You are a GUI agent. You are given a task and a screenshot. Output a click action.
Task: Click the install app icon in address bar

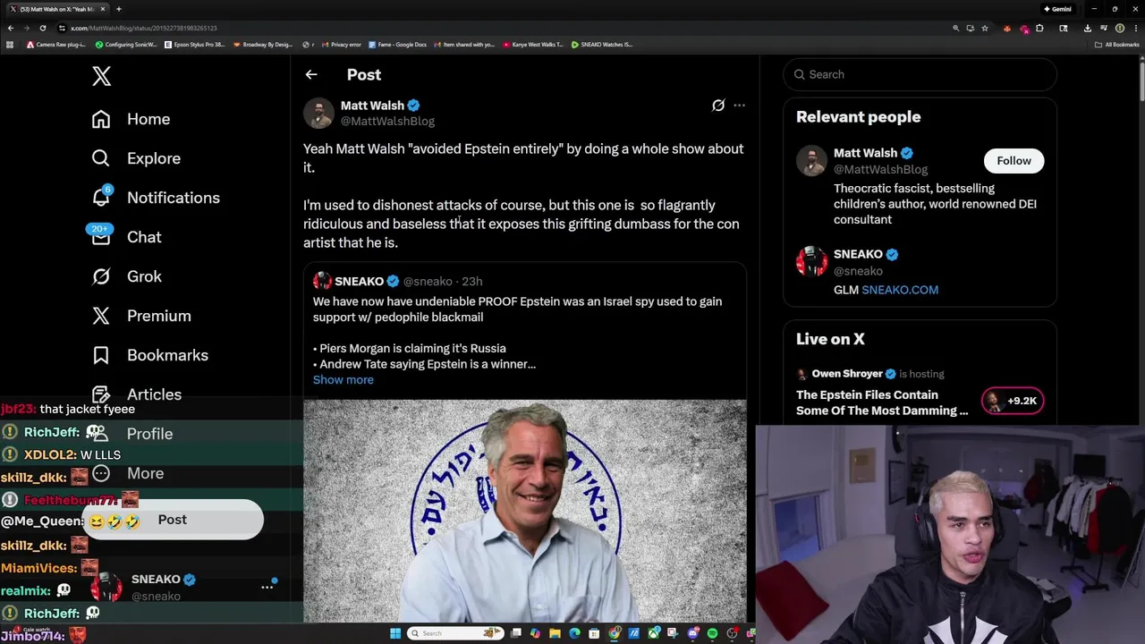971,28
